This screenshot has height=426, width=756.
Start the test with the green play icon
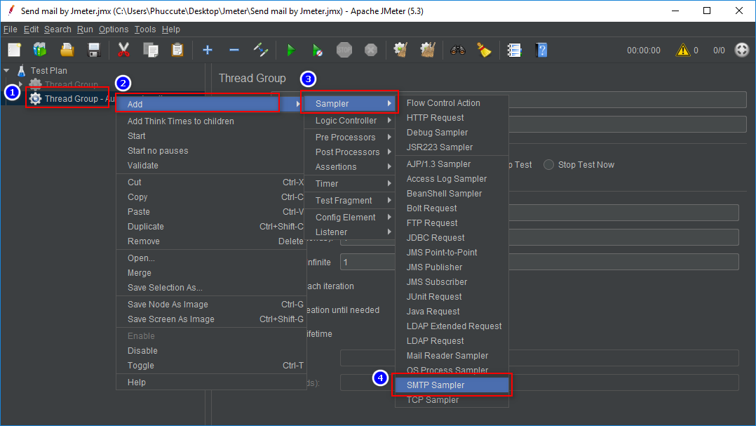[291, 50]
